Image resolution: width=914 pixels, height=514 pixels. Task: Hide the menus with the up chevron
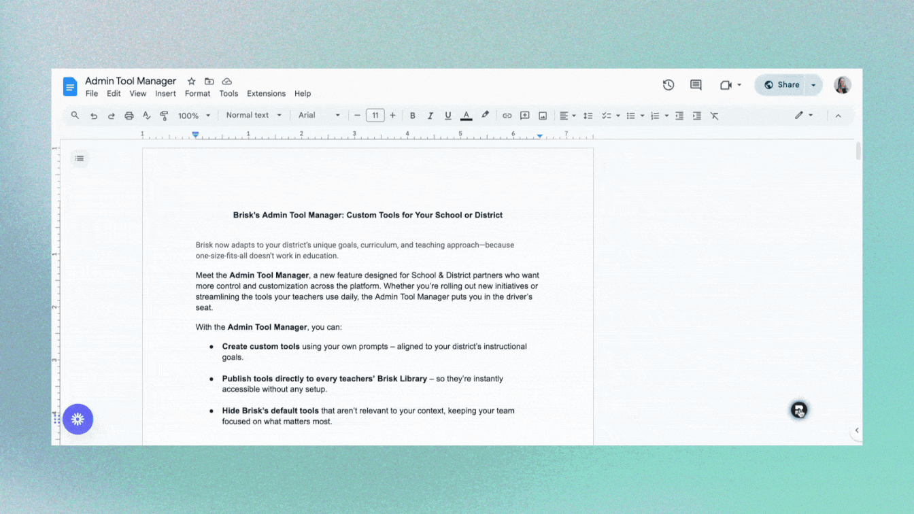point(838,116)
